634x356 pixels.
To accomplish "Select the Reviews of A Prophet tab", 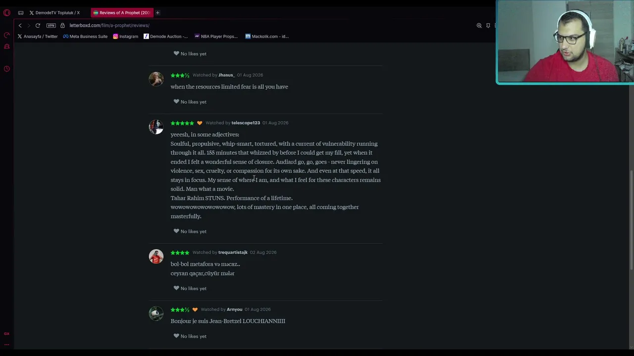I will (x=122, y=12).
